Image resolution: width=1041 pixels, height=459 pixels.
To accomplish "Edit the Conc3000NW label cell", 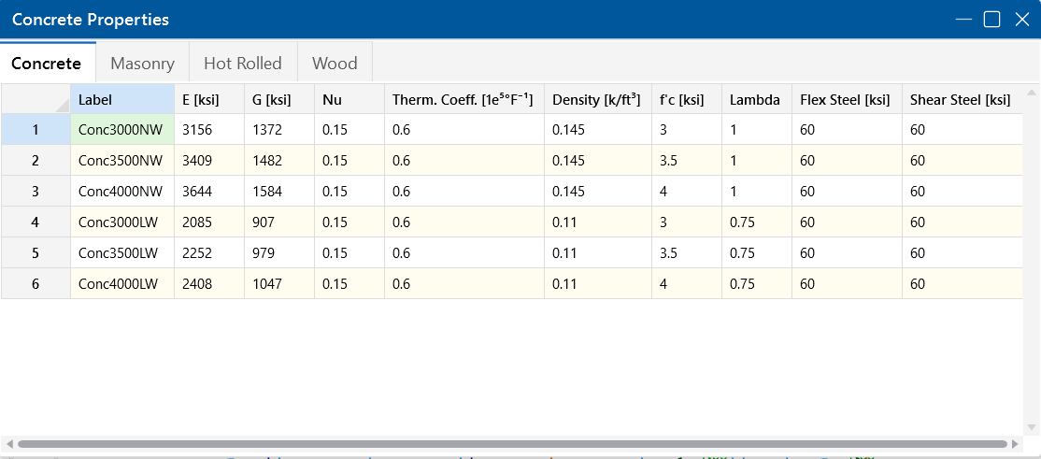I will click(x=122, y=130).
